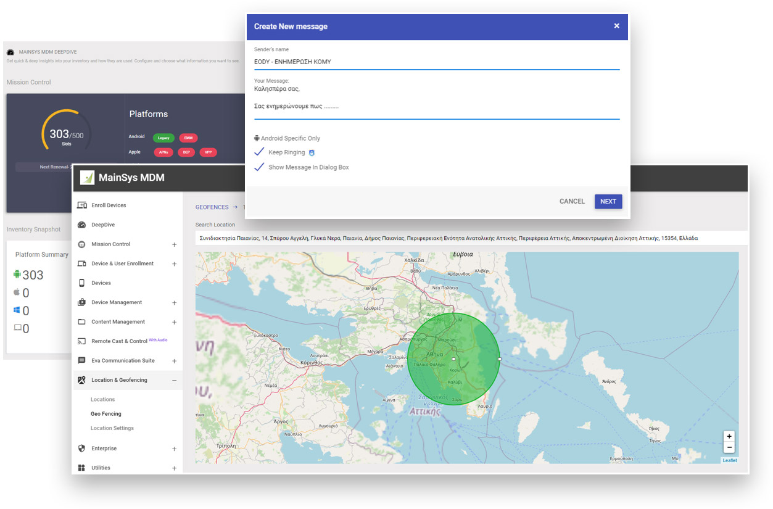This screenshot has width=773, height=509.
Task: Expand the Utilities menu
Action: [174, 468]
